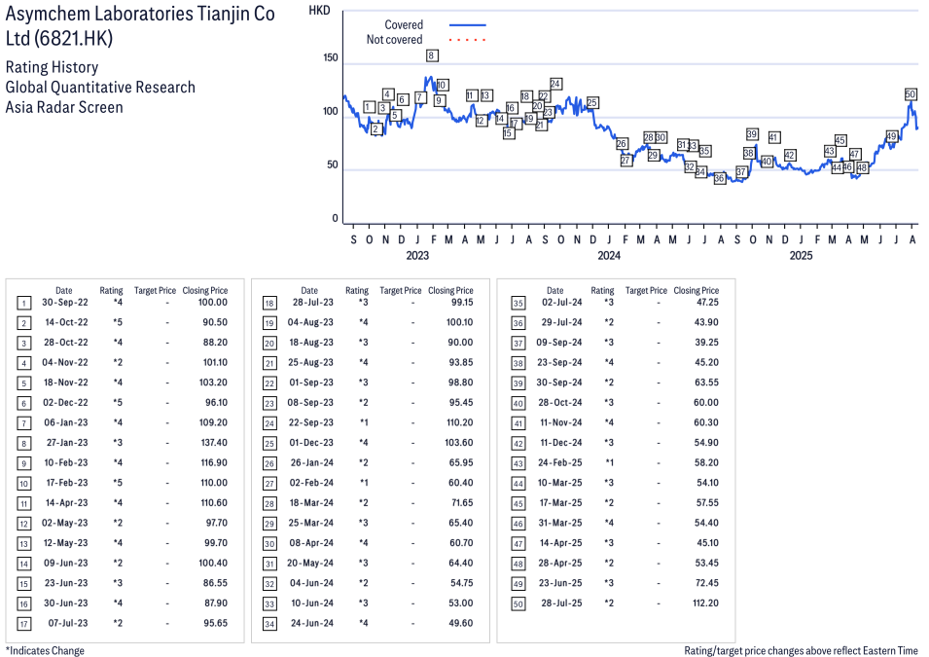Click the closing price 63.55
The image size is (929, 657).
[706, 383]
